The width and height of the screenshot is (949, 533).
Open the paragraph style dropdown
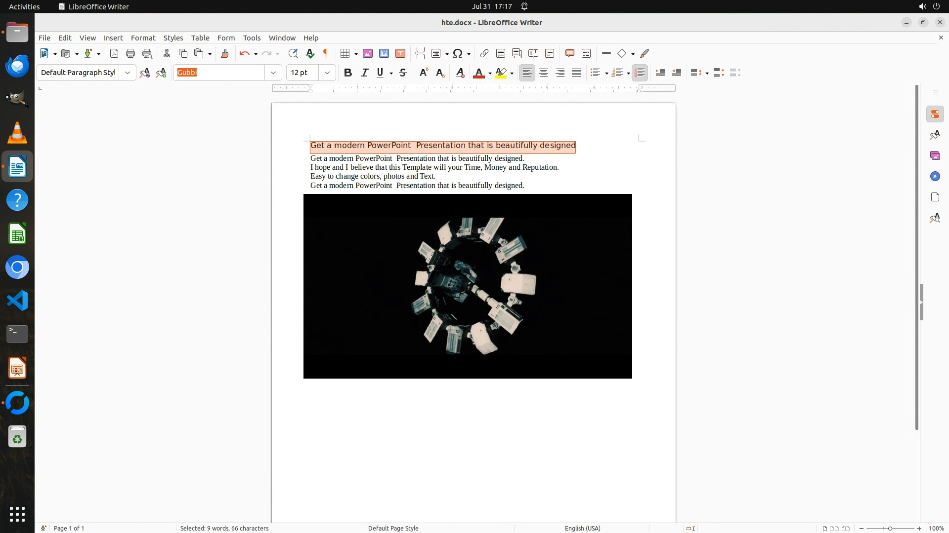click(x=127, y=73)
